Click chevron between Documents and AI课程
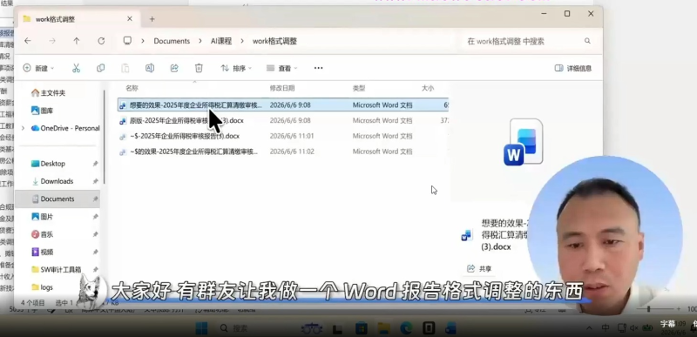697x337 pixels. [200, 41]
